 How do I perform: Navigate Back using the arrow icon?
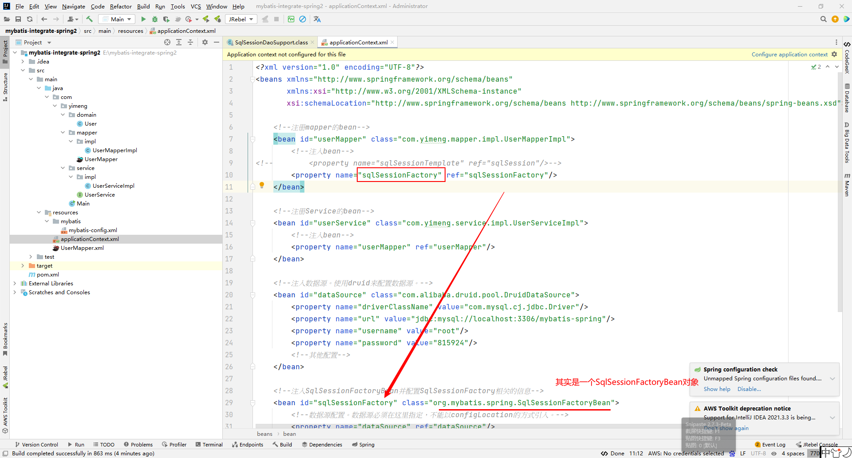coord(44,19)
